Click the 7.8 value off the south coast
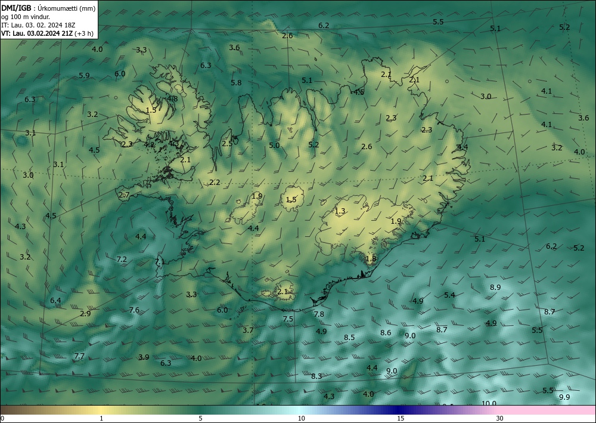This screenshot has width=596, height=423. (x=319, y=314)
